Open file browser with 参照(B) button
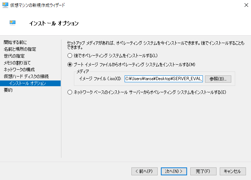The image size is (251, 180). (218, 79)
